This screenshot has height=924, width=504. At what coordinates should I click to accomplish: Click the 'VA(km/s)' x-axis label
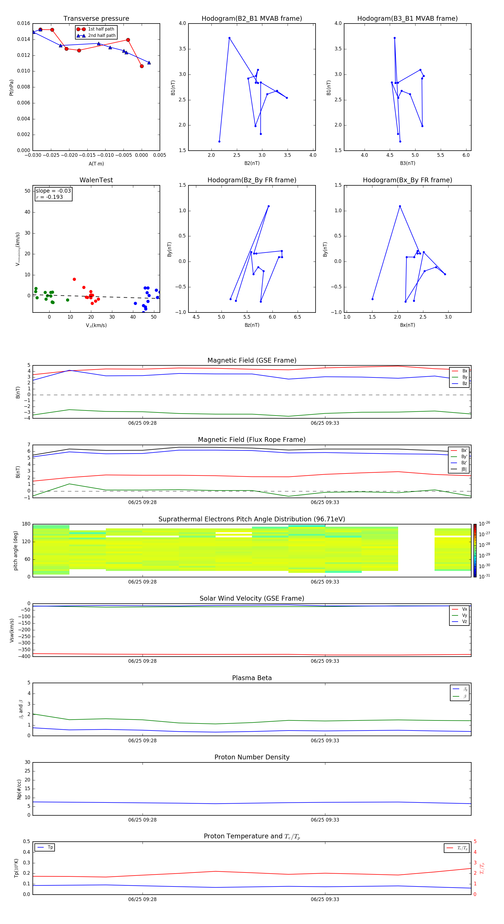point(96,325)
